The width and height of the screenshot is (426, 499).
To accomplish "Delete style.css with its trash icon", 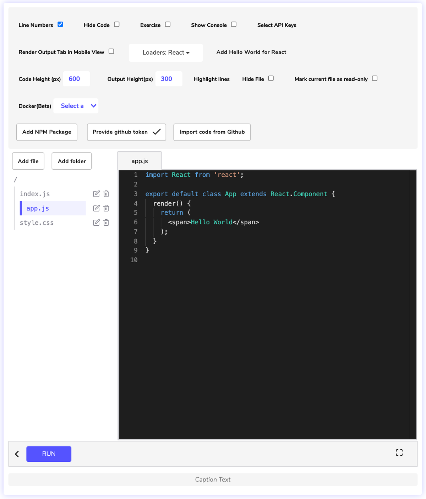I will click(106, 223).
